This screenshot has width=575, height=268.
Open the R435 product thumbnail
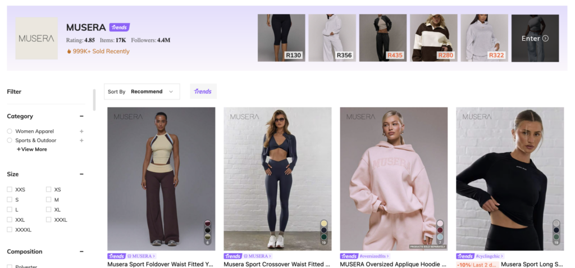click(383, 38)
